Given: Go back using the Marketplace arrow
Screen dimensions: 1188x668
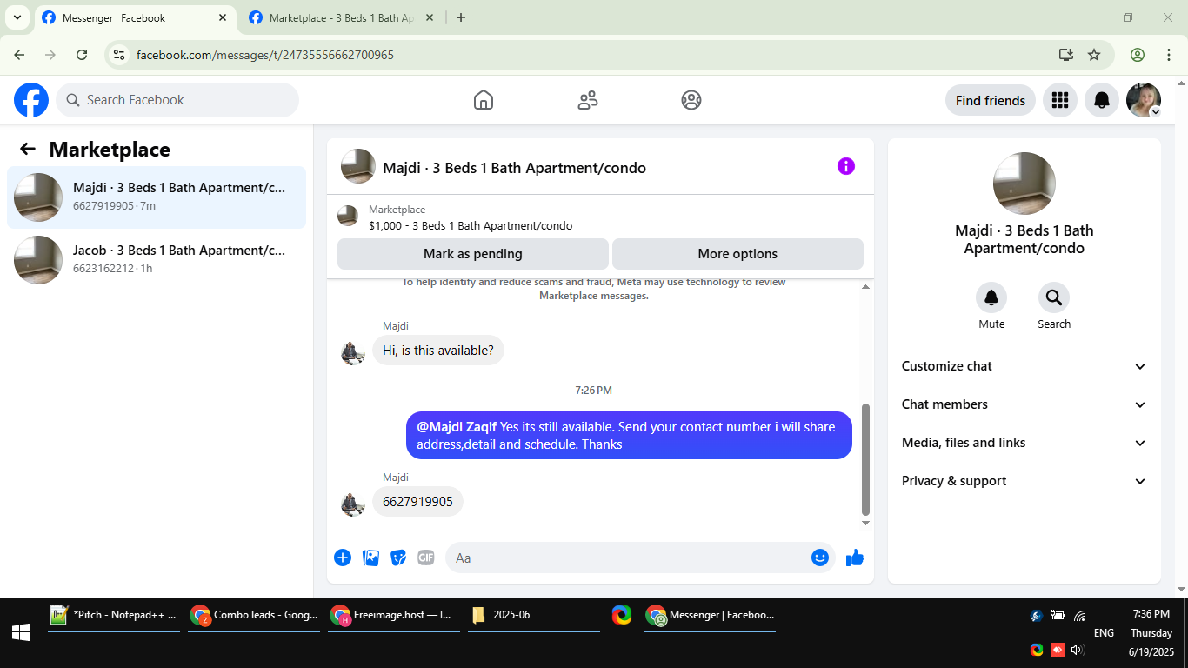Looking at the screenshot, I should 28,149.
